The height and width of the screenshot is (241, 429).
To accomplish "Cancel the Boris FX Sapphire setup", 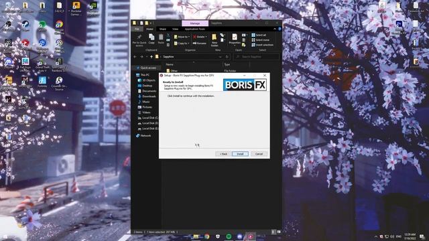I will 259,154.
